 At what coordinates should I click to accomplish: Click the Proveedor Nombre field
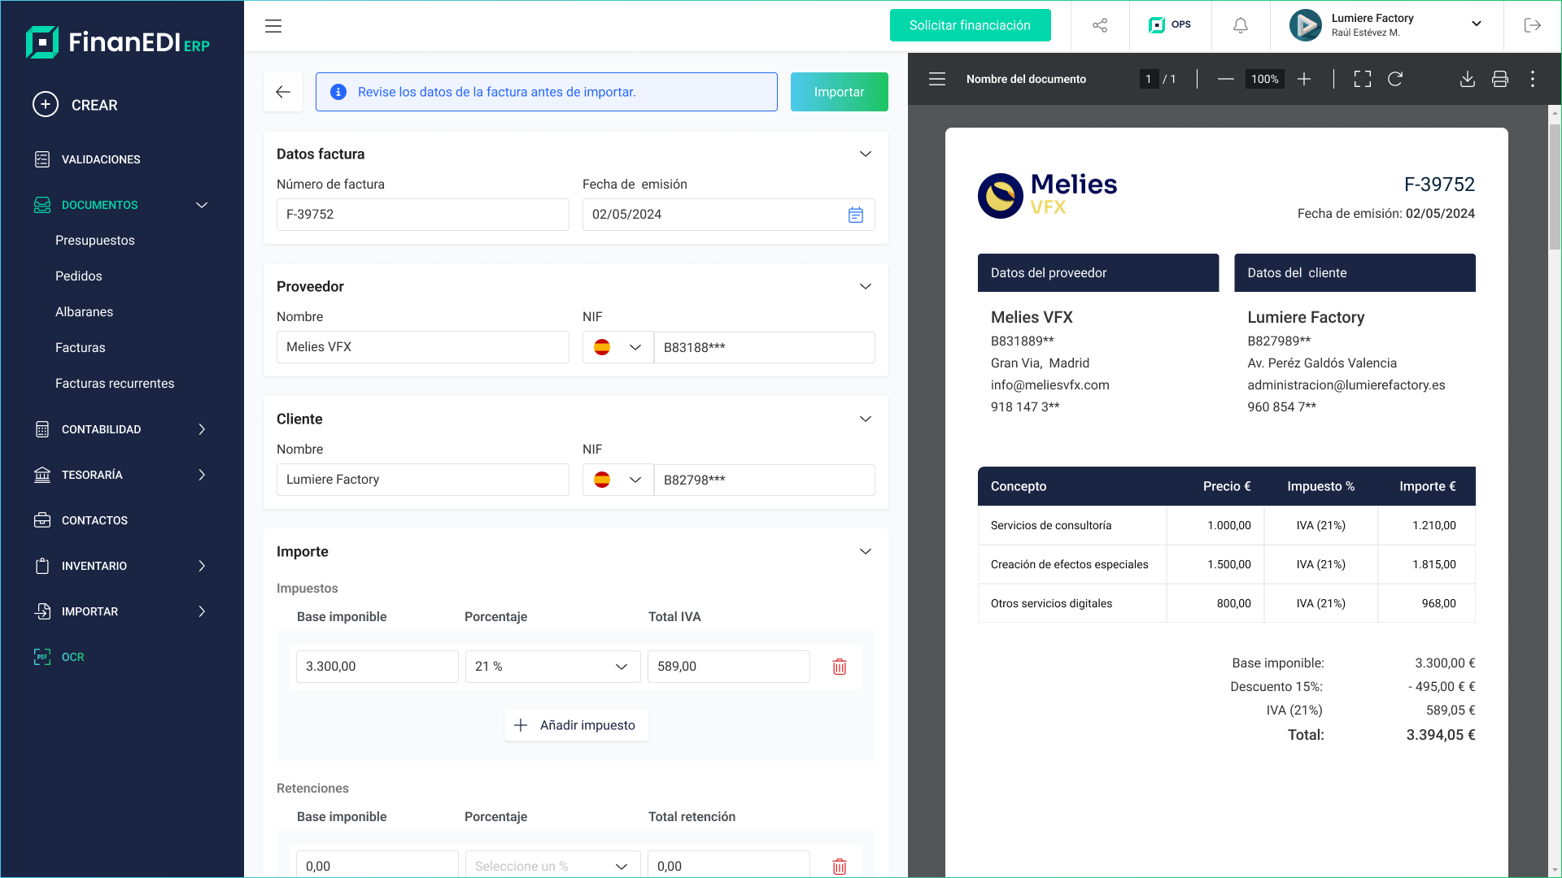coord(423,347)
